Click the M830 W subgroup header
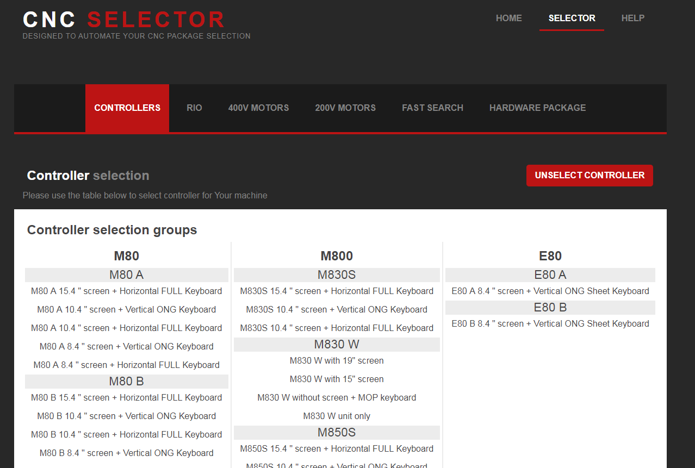The image size is (695, 468). coord(337,344)
